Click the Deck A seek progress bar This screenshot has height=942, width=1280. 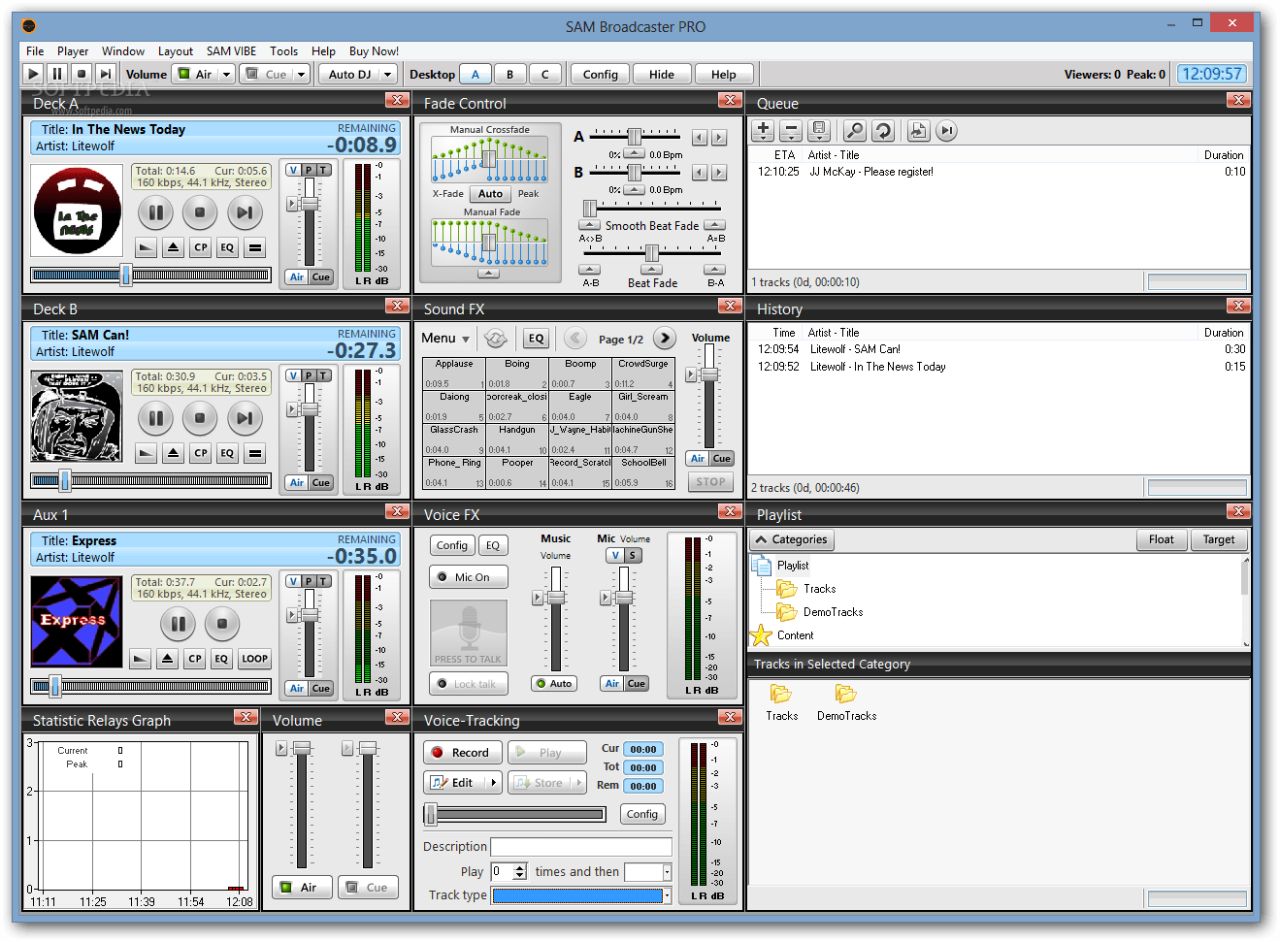click(x=150, y=275)
